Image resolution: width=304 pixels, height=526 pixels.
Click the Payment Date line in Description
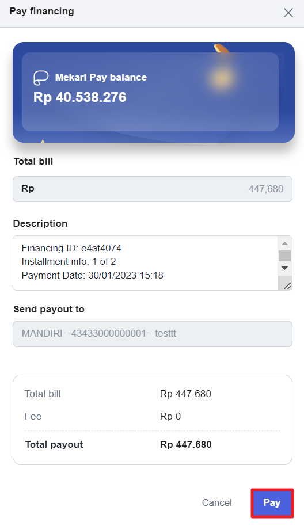(92, 276)
